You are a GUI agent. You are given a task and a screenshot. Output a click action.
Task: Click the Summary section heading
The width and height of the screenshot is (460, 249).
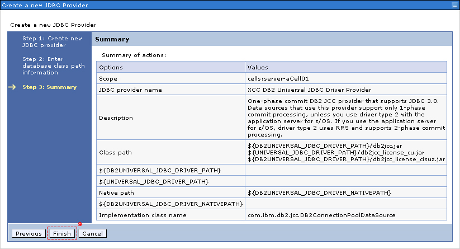click(x=112, y=39)
